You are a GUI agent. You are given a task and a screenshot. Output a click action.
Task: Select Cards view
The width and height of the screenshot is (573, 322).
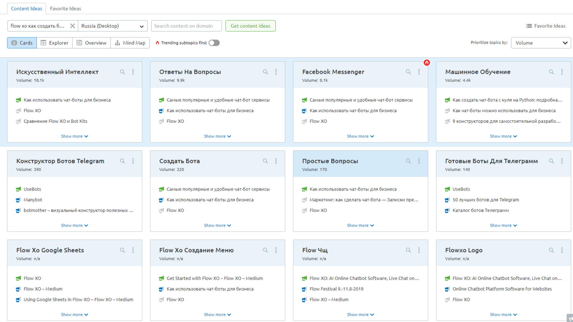tap(22, 43)
